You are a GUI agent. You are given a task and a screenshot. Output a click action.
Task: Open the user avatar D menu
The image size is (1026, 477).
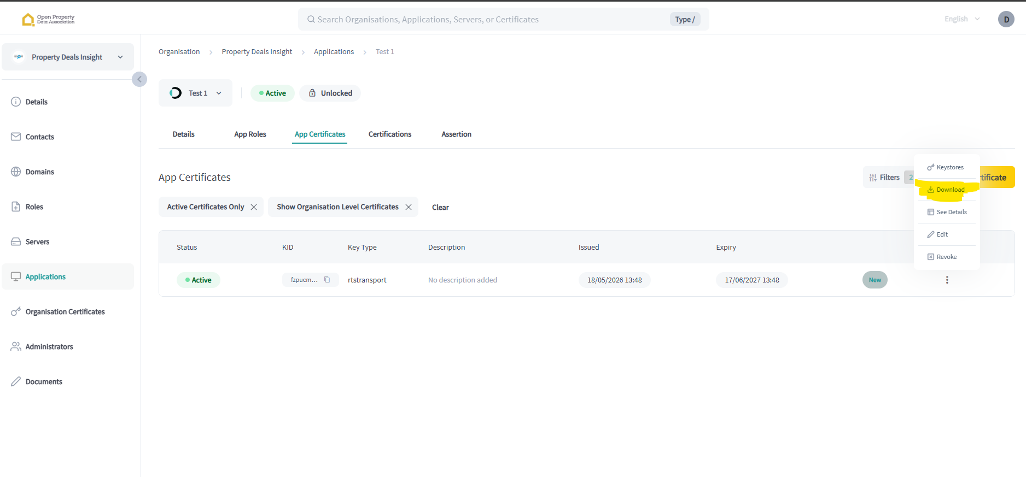(1006, 19)
